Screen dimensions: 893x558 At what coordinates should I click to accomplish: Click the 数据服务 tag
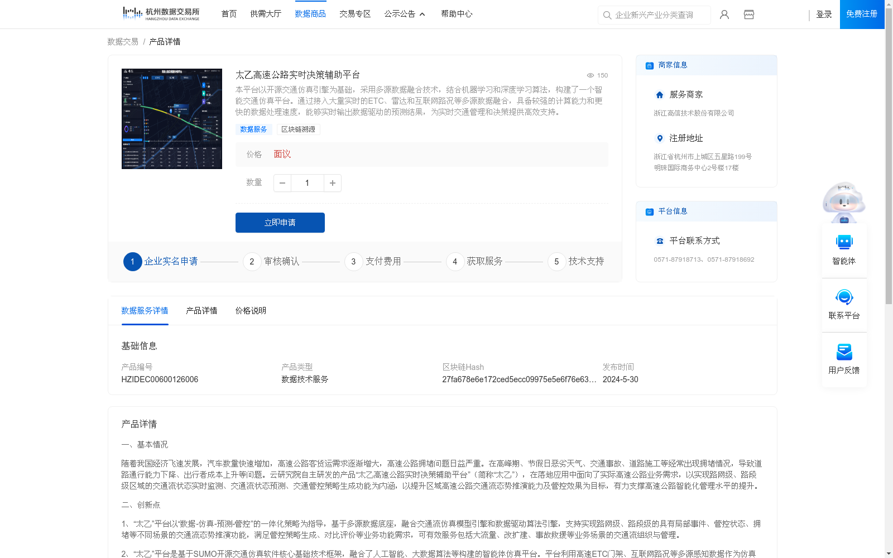click(253, 129)
